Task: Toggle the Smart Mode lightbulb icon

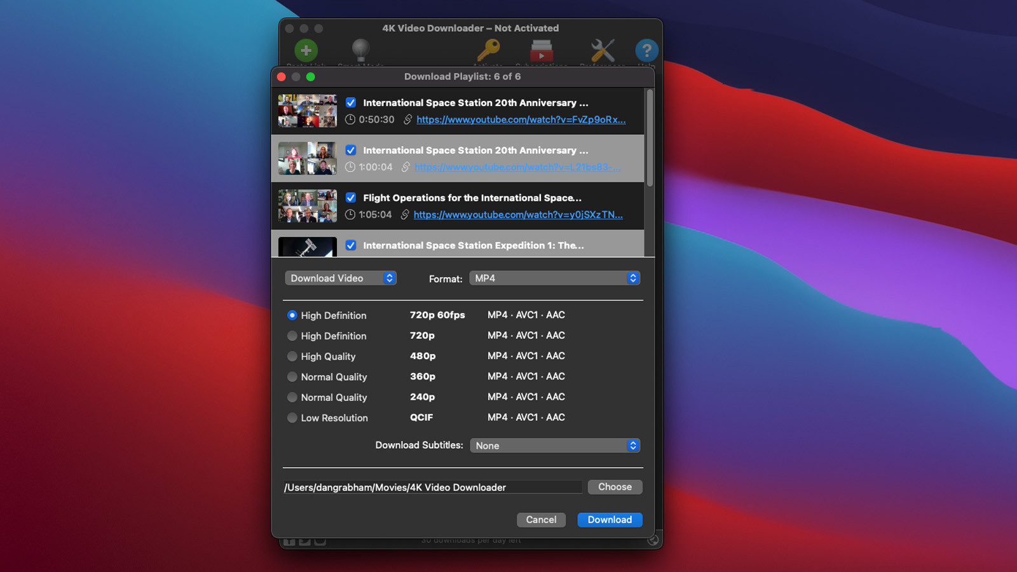Action: click(360, 50)
